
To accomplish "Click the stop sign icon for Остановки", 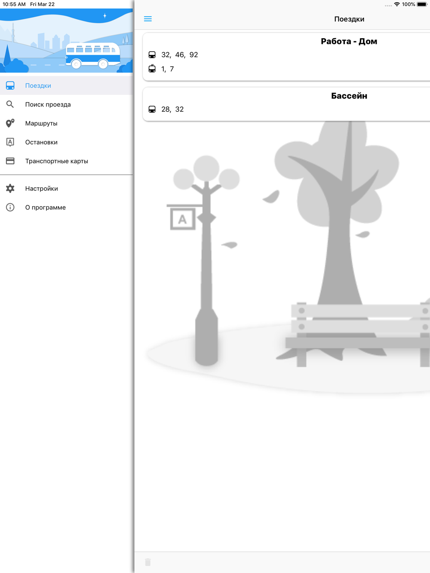I will tap(10, 142).
